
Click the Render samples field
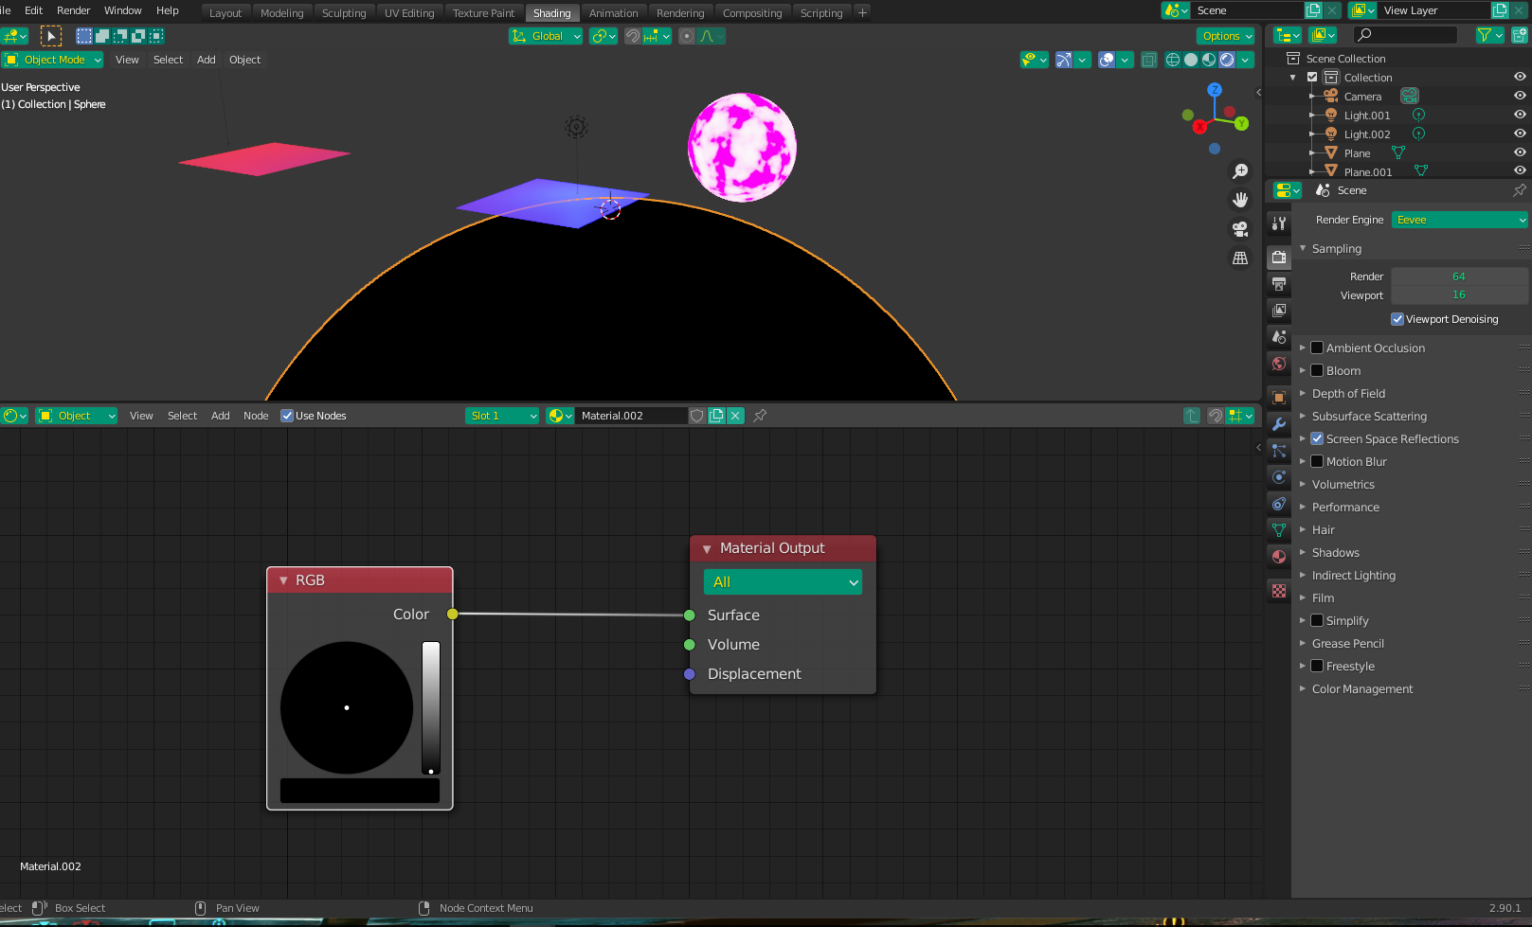point(1459,276)
